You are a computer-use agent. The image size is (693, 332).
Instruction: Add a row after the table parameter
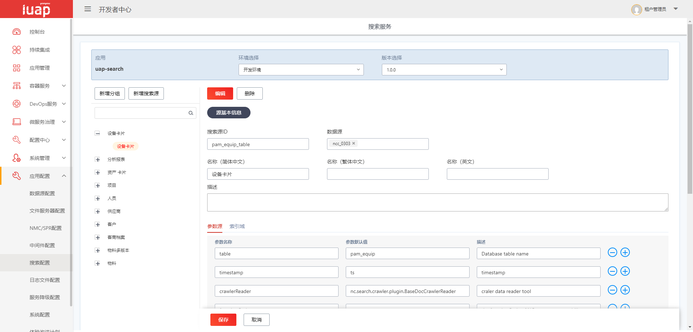point(625,252)
